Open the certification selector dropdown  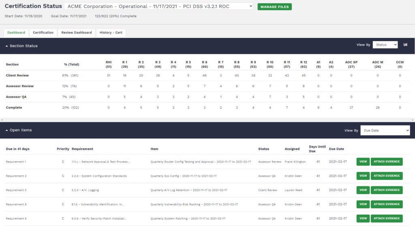(158, 6)
